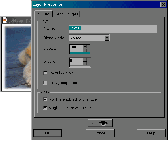Decrease Opacity with the down arrow

(x=85, y=50)
